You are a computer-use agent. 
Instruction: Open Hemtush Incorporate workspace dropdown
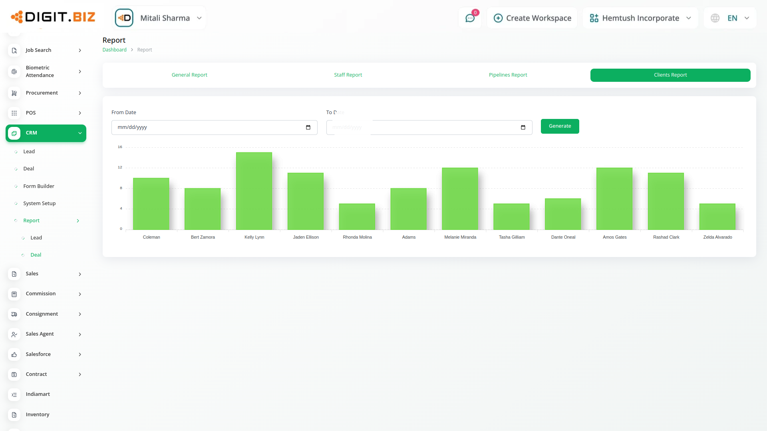point(688,18)
